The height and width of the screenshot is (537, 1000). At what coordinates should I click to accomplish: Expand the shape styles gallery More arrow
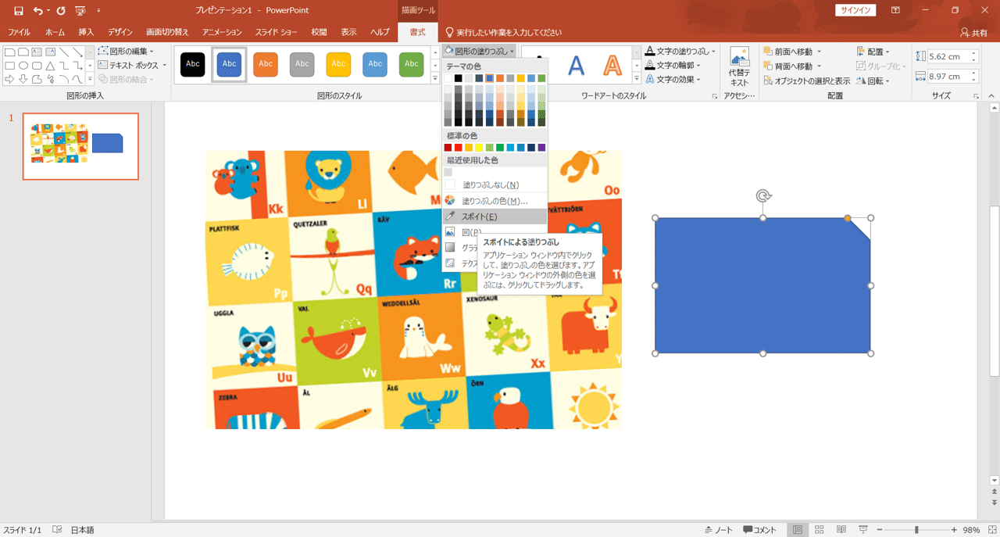[x=435, y=78]
